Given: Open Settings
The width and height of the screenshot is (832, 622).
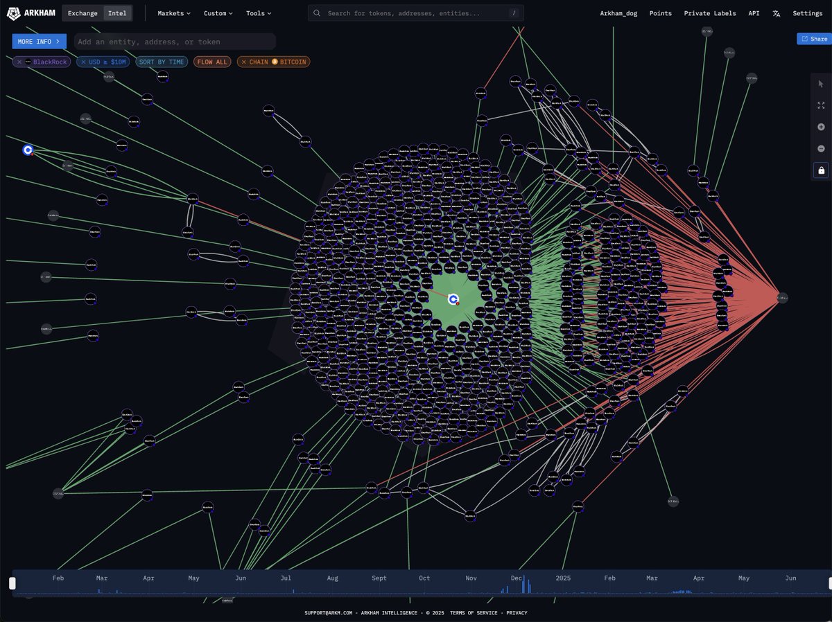Looking at the screenshot, I should click(x=808, y=13).
